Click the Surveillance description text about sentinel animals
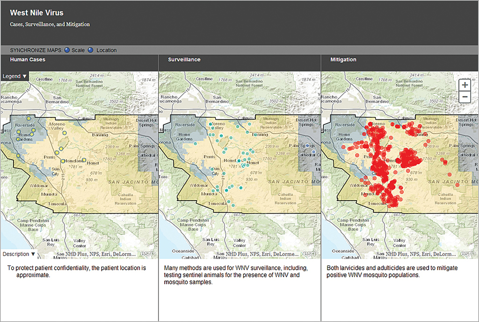 coord(236,275)
